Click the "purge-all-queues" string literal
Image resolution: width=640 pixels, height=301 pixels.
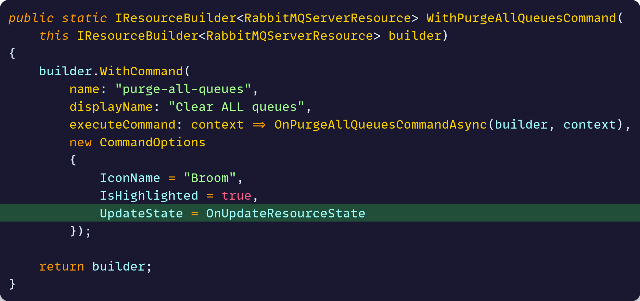pyautogui.click(x=183, y=89)
